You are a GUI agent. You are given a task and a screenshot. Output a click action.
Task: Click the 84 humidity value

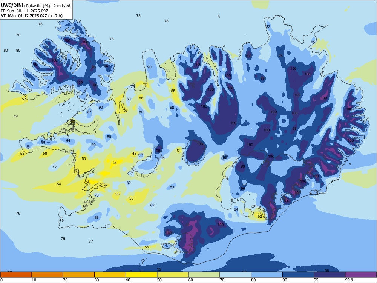point(236,209)
